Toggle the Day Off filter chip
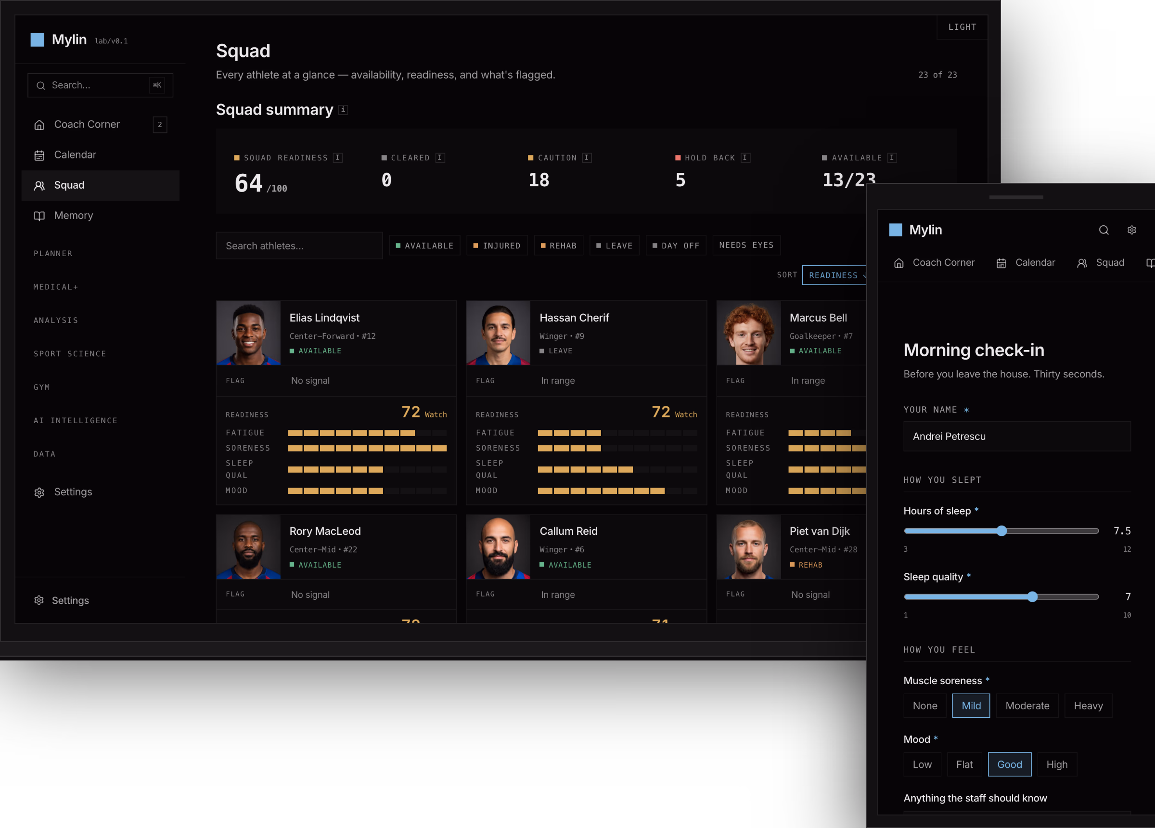Viewport: 1155px width, 828px height. tap(676, 246)
